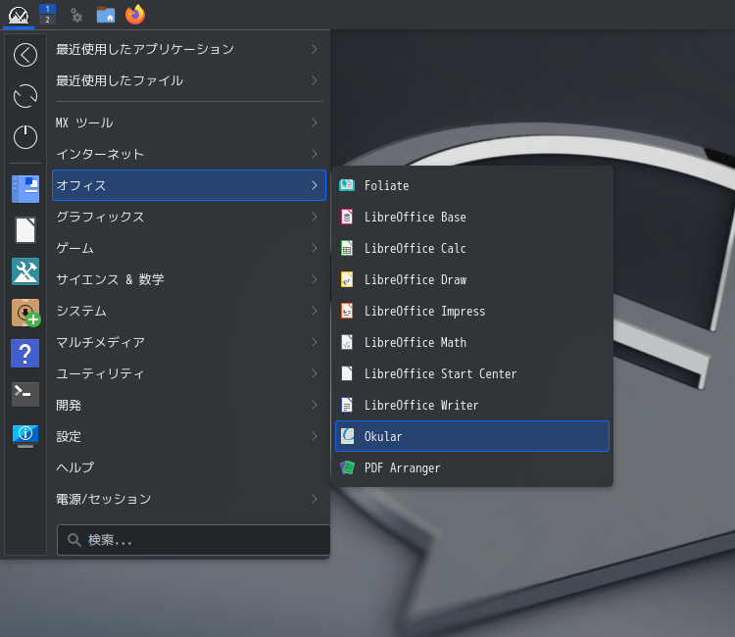Viewport: 735px width, 637px height.
Task: Open the blue file manager sidebar icon
Action: 25,189
